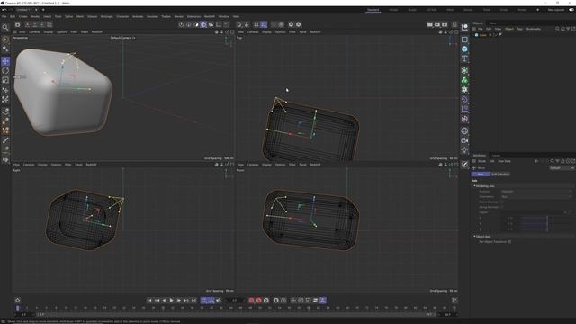This screenshot has width=576, height=324.
Task: Select the Rotate tool in left toolbar
Action: point(5,70)
